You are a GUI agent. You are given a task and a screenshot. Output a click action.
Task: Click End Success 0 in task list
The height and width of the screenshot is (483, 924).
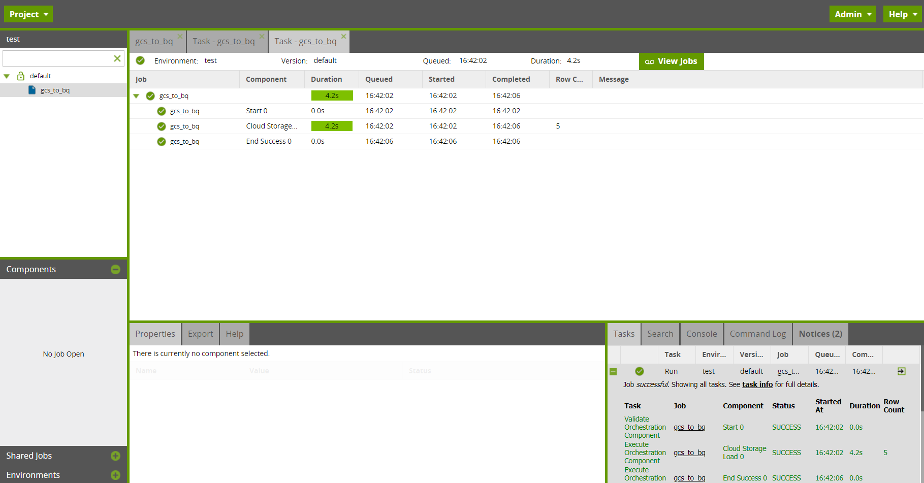(745, 478)
